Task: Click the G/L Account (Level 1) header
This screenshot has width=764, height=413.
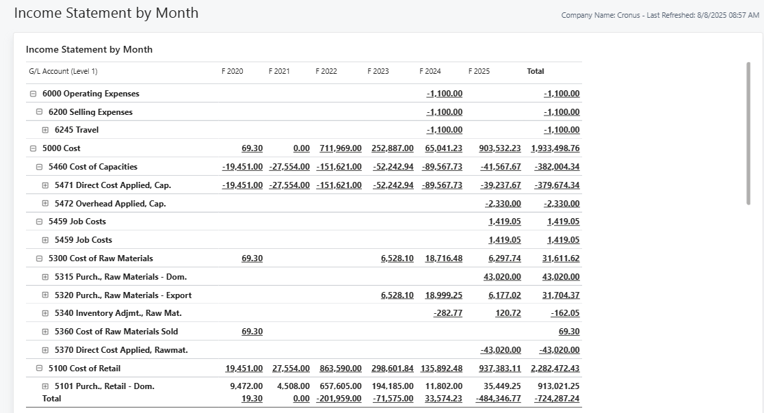Action: (63, 71)
